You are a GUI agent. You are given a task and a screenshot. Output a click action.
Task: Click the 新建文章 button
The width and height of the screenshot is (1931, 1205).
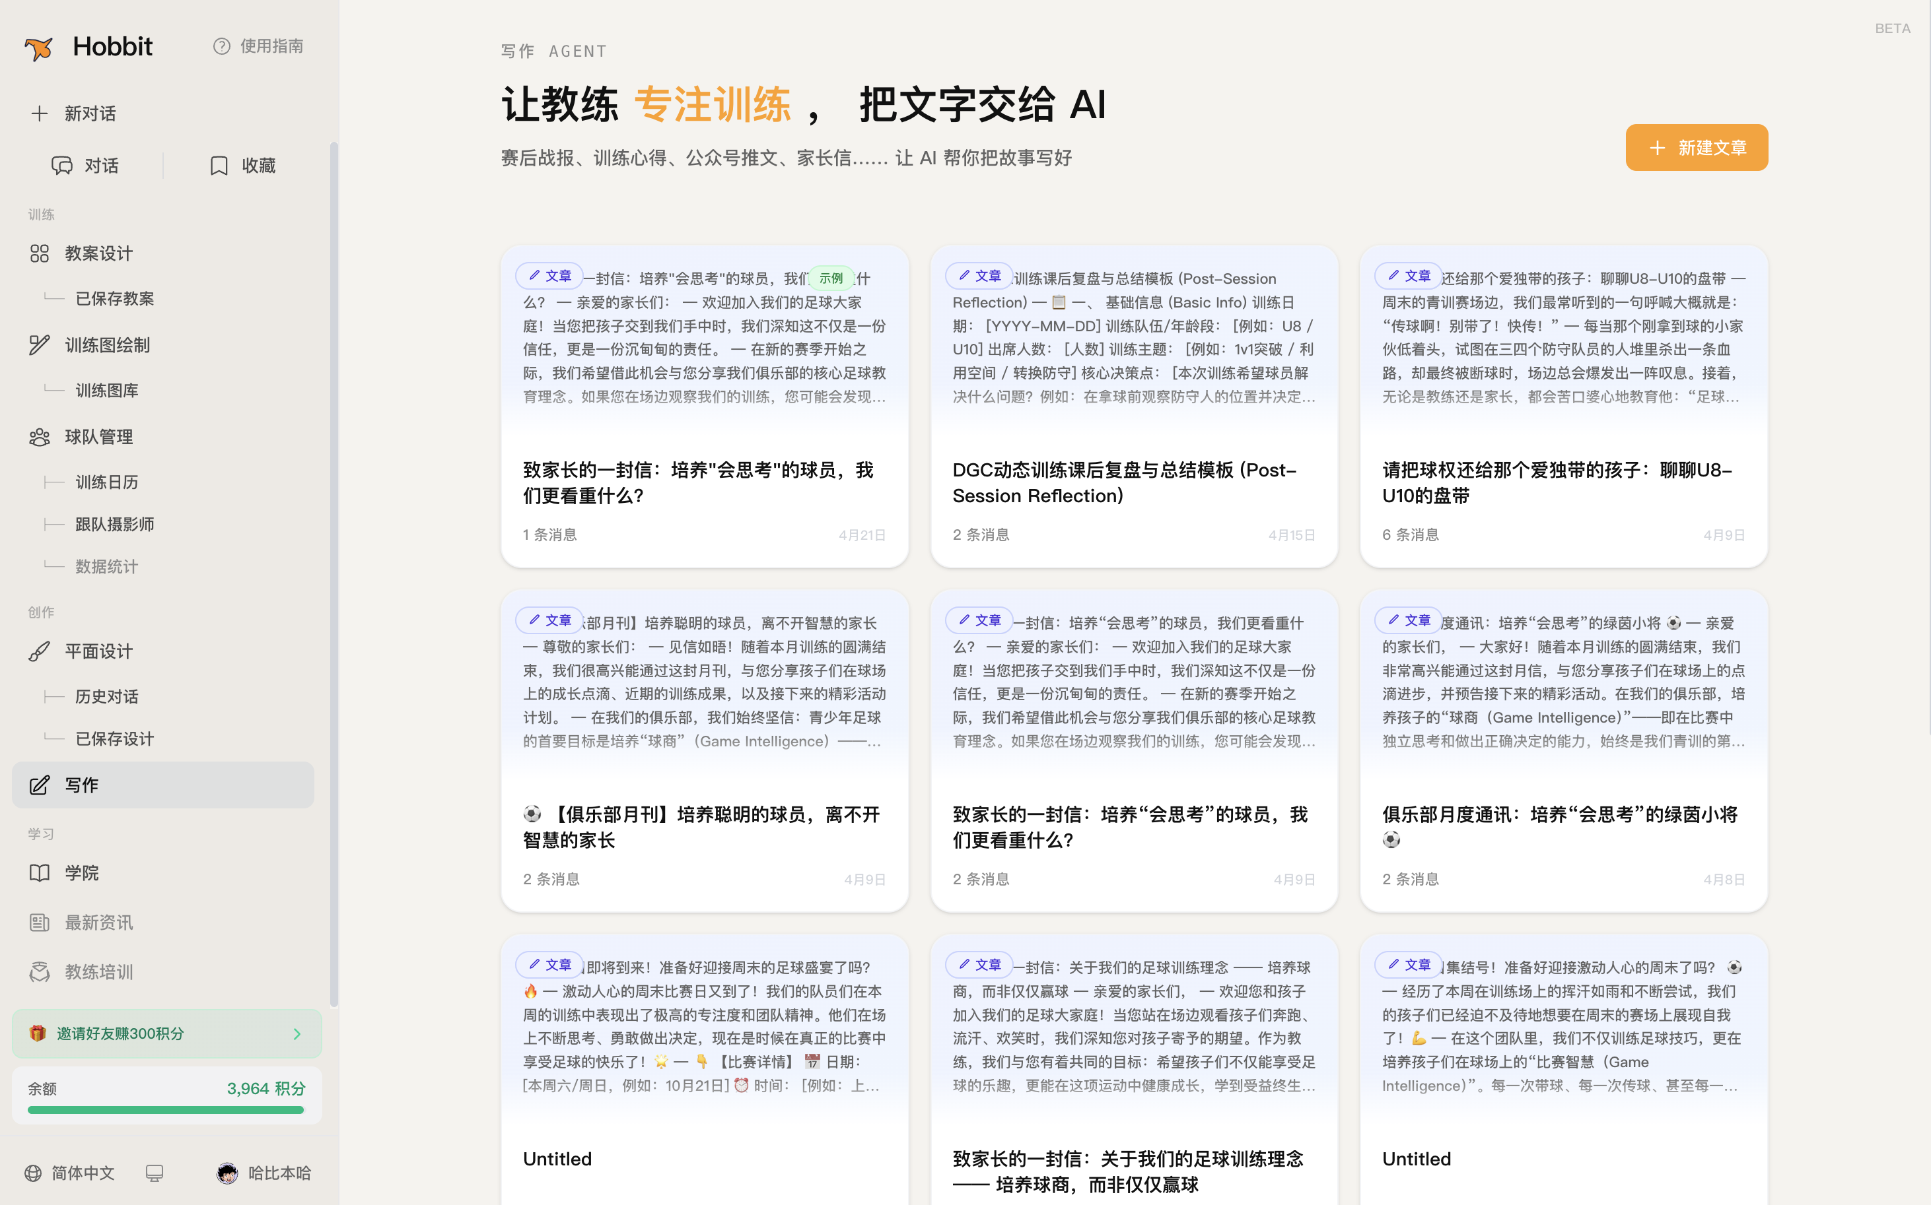(x=1697, y=147)
